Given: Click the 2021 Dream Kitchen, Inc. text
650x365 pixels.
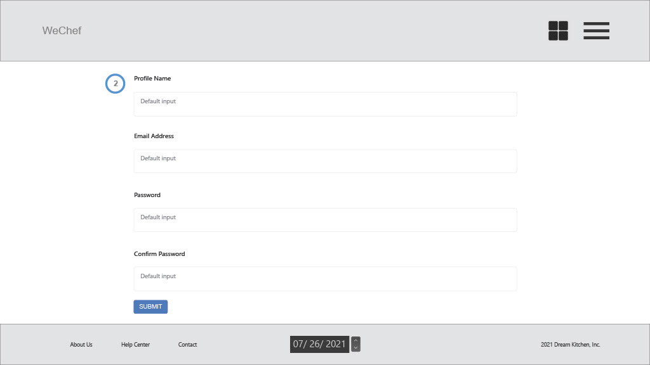Looking at the screenshot, I should [x=571, y=344].
